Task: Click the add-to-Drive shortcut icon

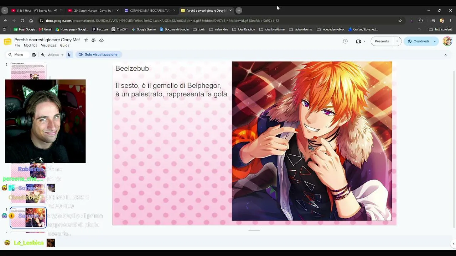Action: [94, 40]
